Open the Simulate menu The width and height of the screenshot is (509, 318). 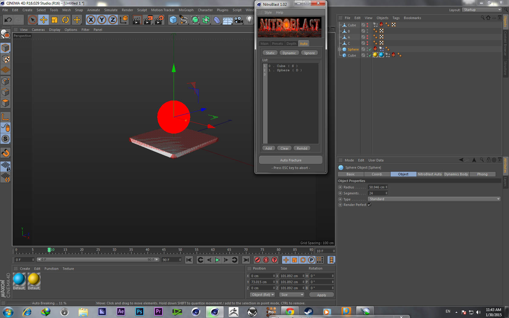[x=111, y=10]
